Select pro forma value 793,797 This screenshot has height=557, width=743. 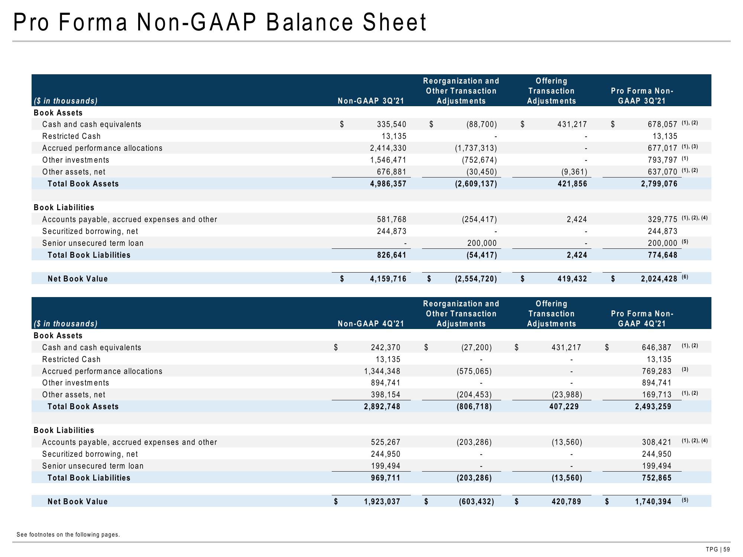coord(662,160)
